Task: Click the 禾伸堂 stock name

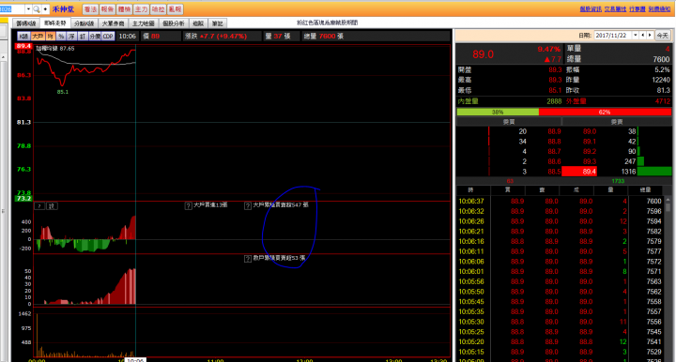Action: 63,9
